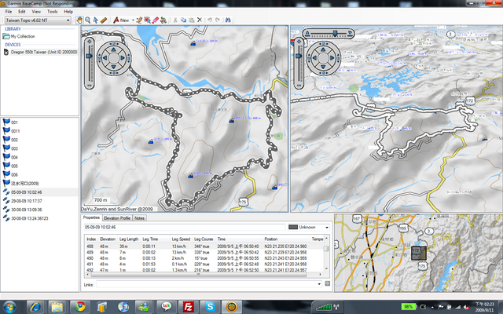Open the New item dropdown arrow
The height and width of the screenshot is (314, 503).
coord(133,20)
